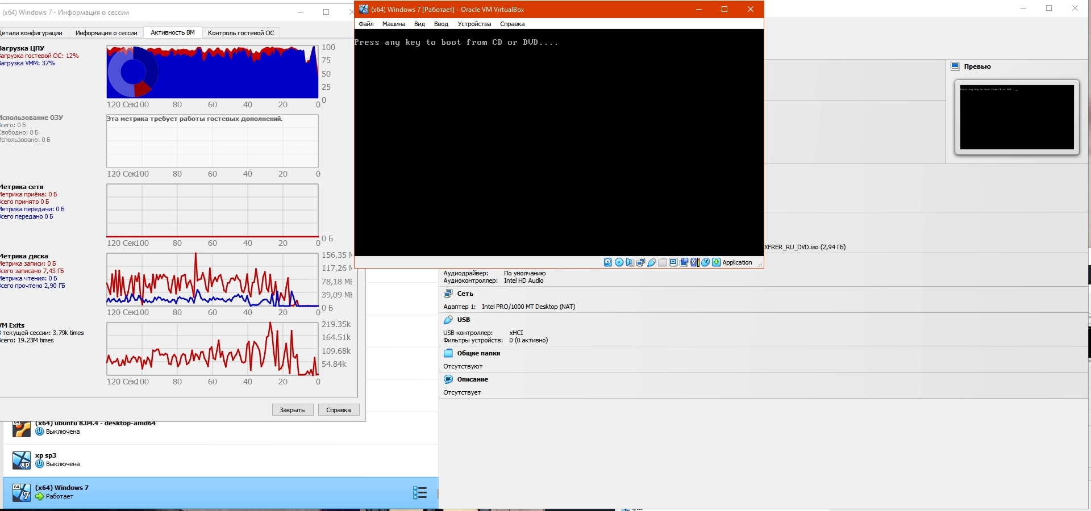Click the USB section icon in details
The width and height of the screenshot is (1091, 511).
448,320
